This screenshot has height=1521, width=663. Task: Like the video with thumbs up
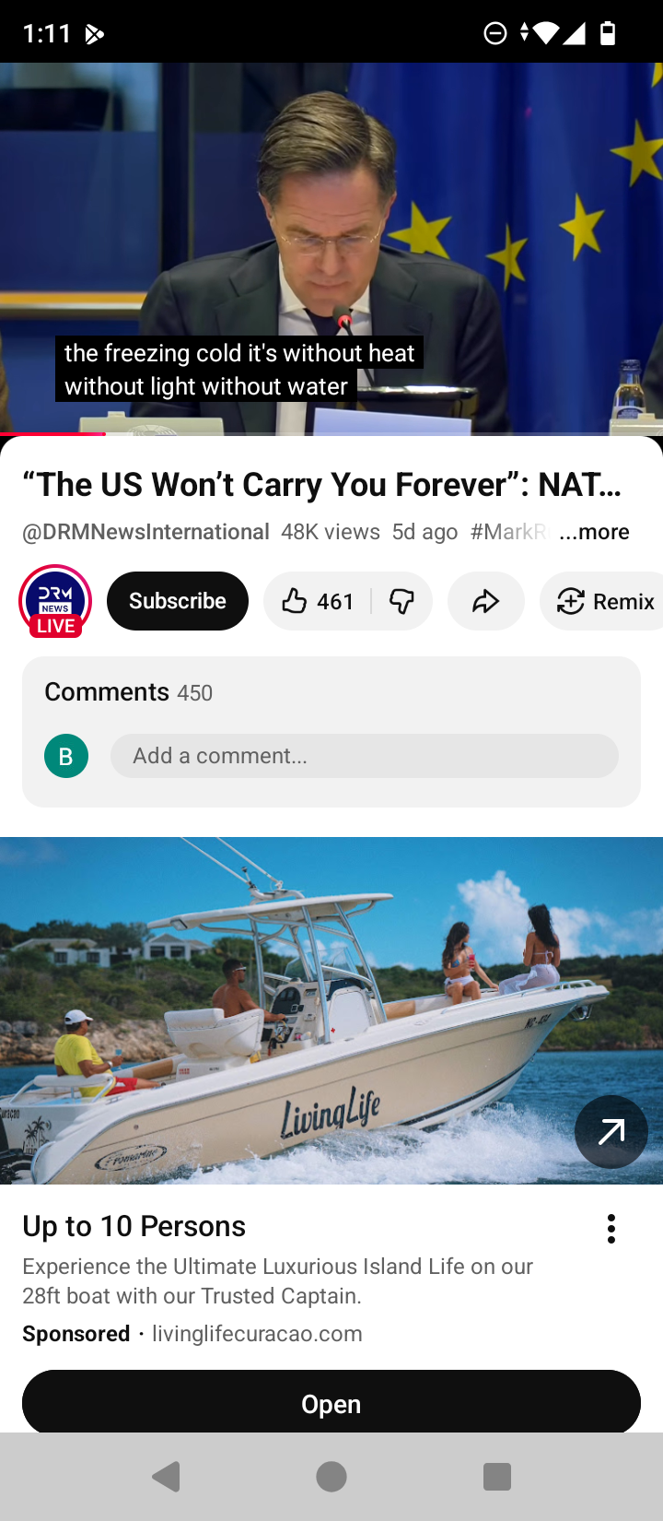tap(317, 601)
